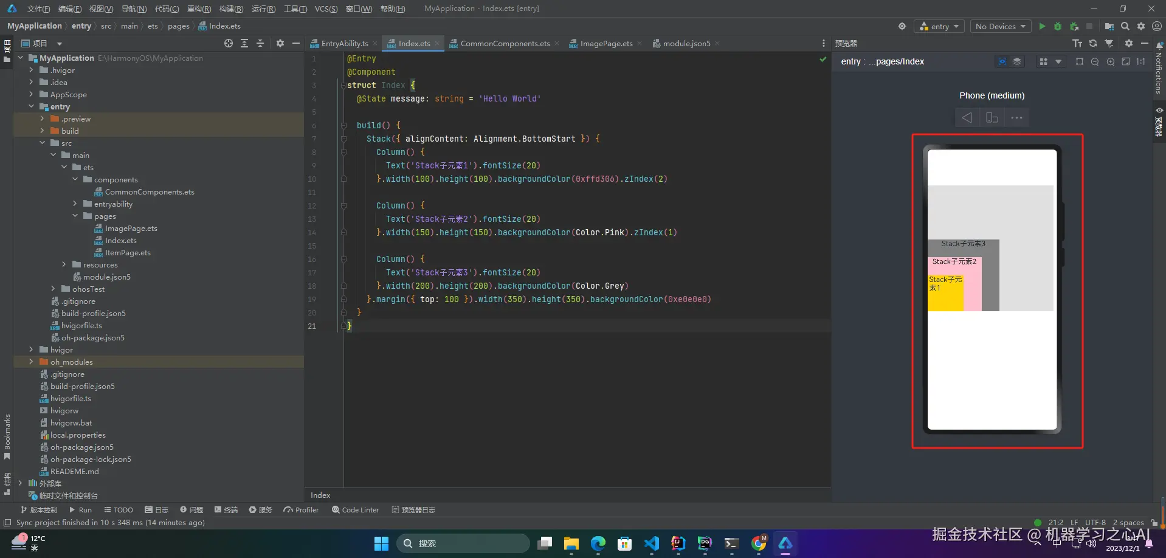
Task: Rotate device using the phone orientation icon
Action: tap(992, 118)
